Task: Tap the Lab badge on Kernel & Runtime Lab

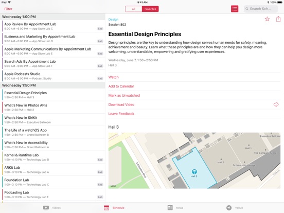Action: [x=100, y=159]
